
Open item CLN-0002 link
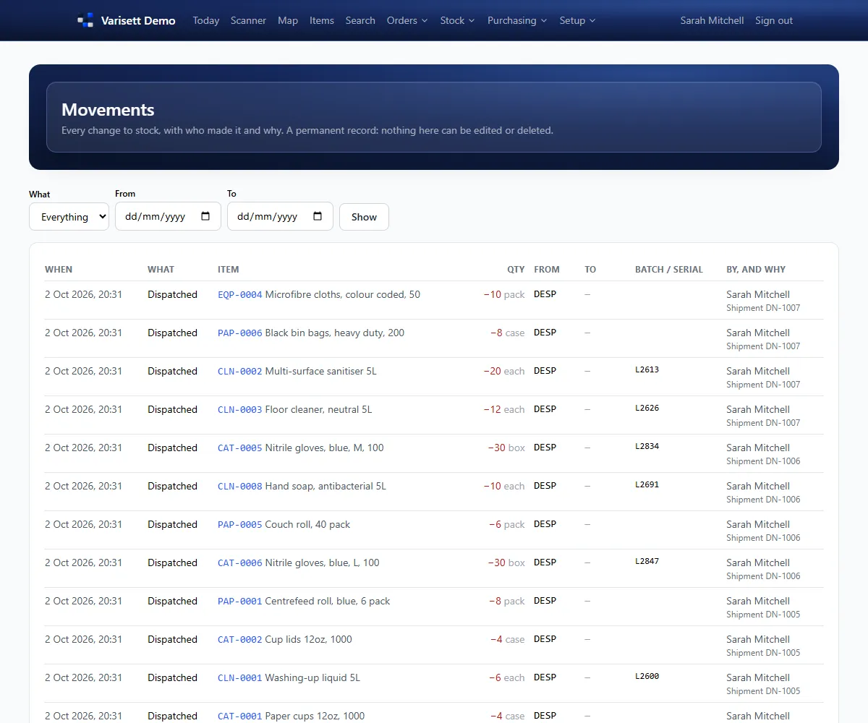click(240, 371)
